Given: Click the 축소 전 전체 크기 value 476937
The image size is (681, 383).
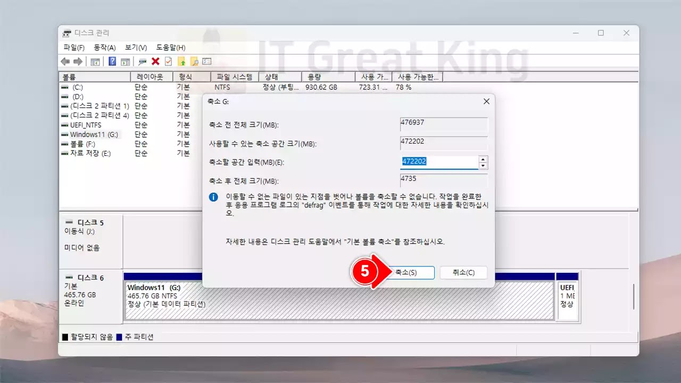Looking at the screenshot, I should tap(444, 124).
